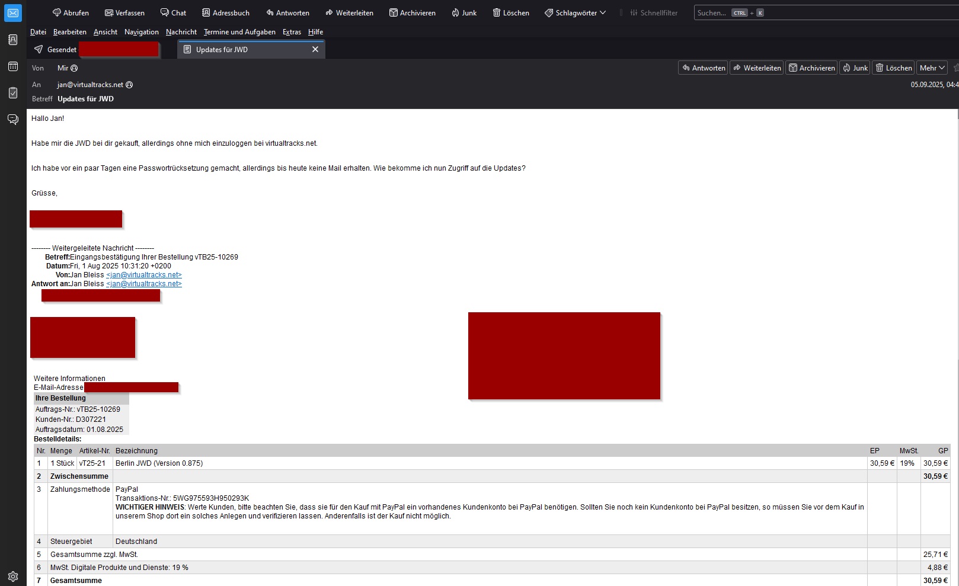
Task: Click Verfassen to compose a message
Action: [124, 13]
